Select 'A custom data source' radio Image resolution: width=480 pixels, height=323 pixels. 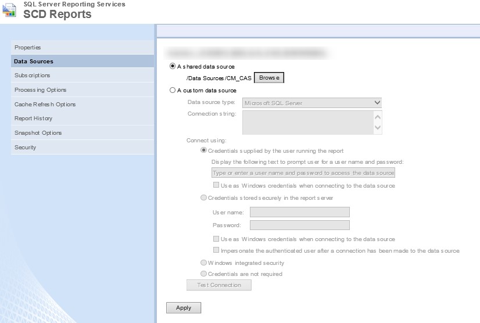pos(173,90)
